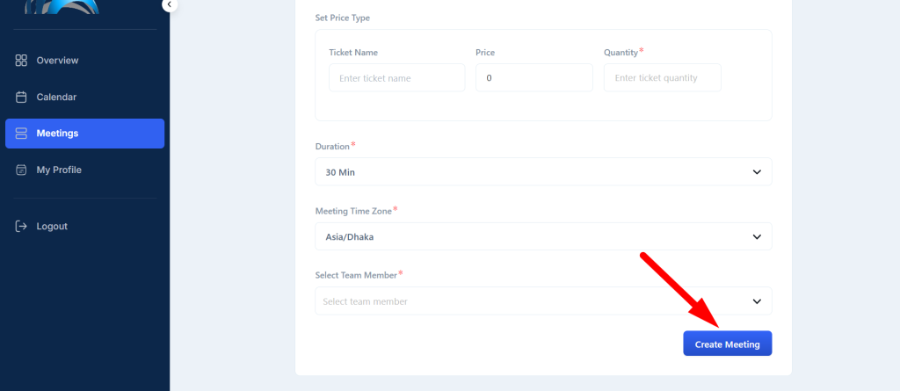Click the My Profile icon
Viewport: 900px width, 391px height.
click(x=21, y=170)
